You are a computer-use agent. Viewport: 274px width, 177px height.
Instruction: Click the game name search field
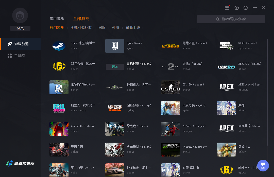tap(231, 19)
